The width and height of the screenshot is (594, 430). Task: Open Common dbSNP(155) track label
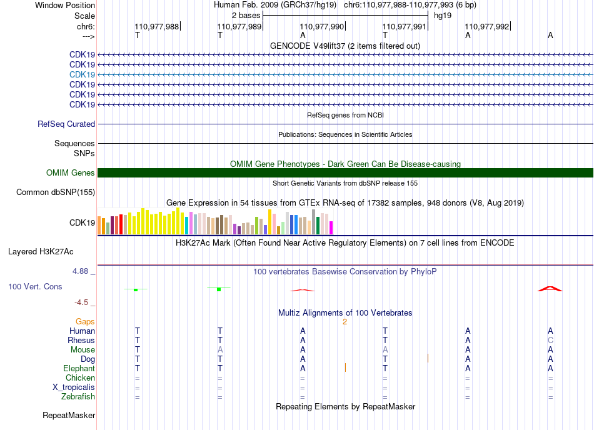click(56, 192)
